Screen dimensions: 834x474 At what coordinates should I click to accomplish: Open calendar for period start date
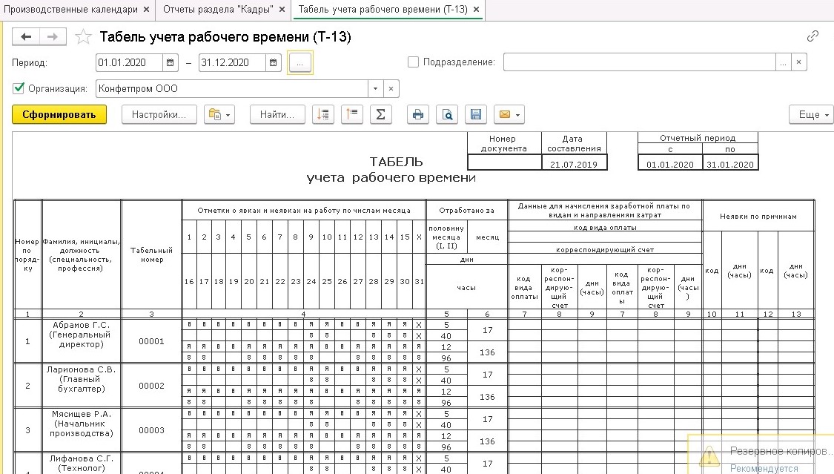pyautogui.click(x=171, y=62)
